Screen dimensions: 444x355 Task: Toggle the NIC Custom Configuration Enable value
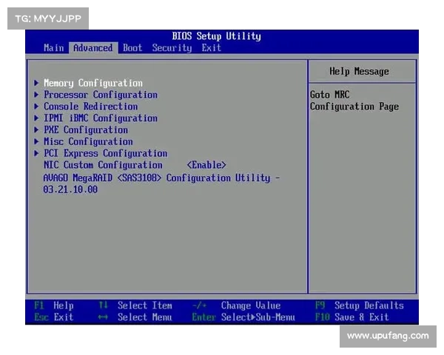206,165
